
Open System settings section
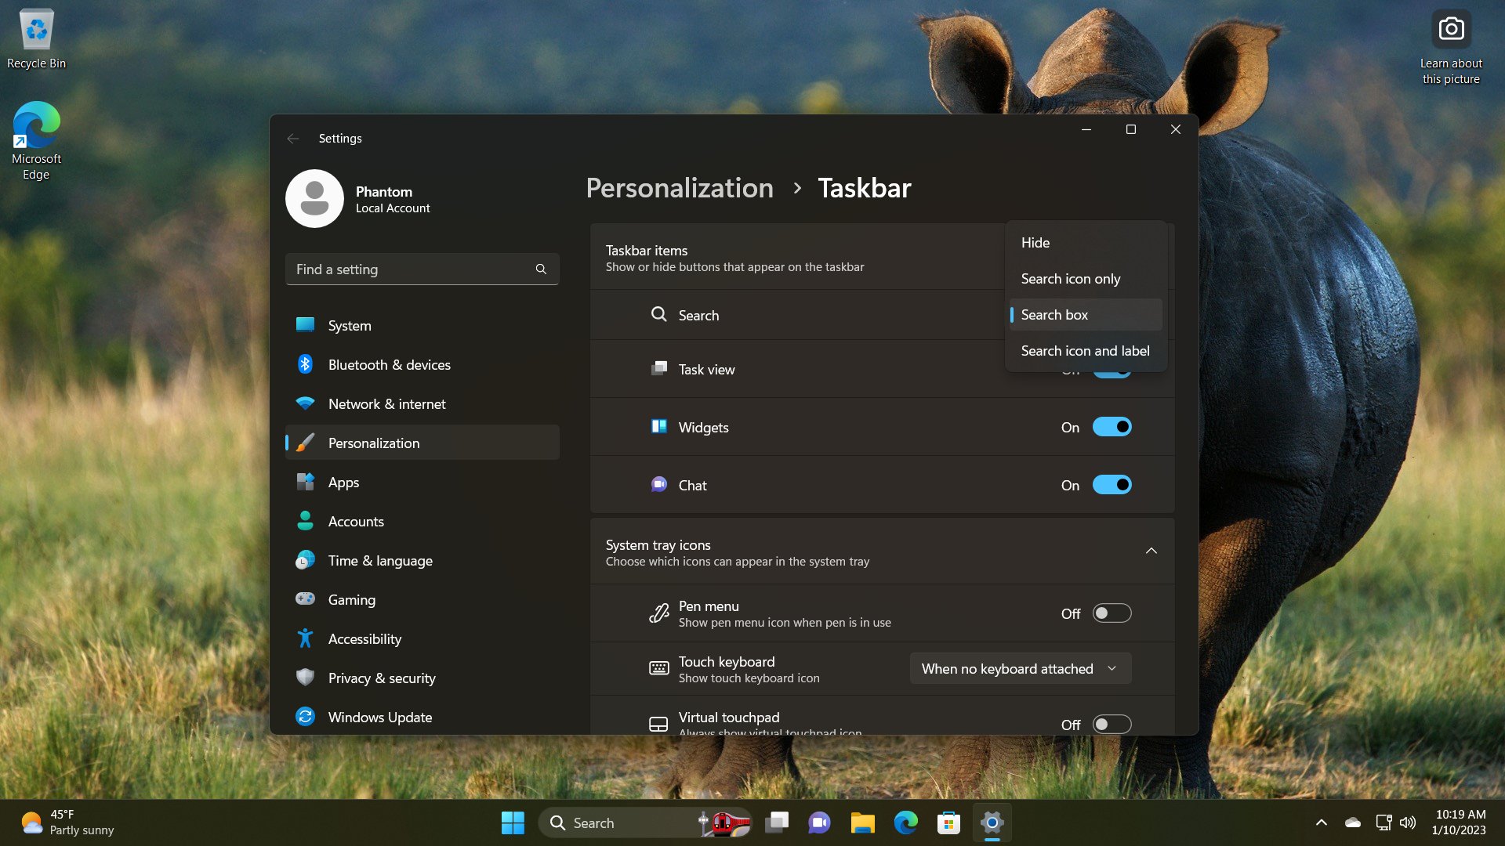(350, 324)
